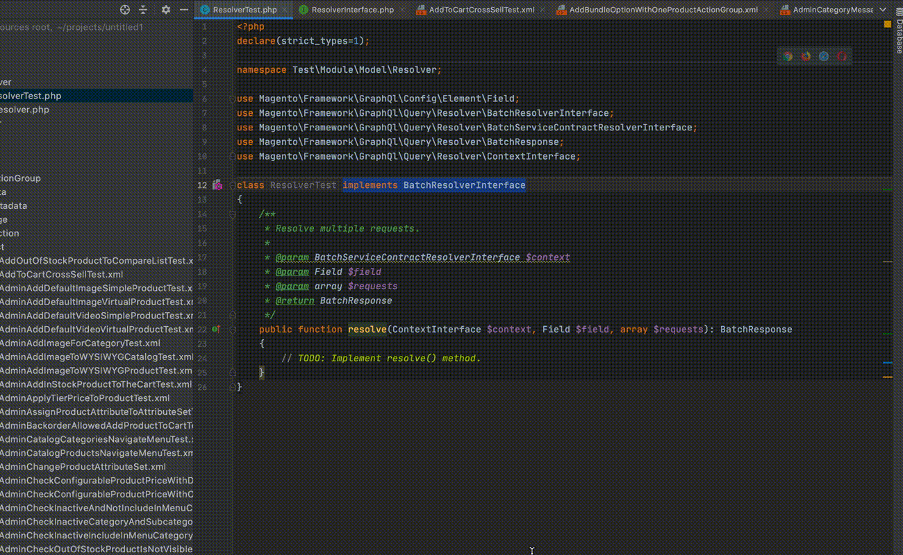Click the Collapse All icon in project panel
This screenshot has height=555, width=903.
pyautogui.click(x=143, y=10)
